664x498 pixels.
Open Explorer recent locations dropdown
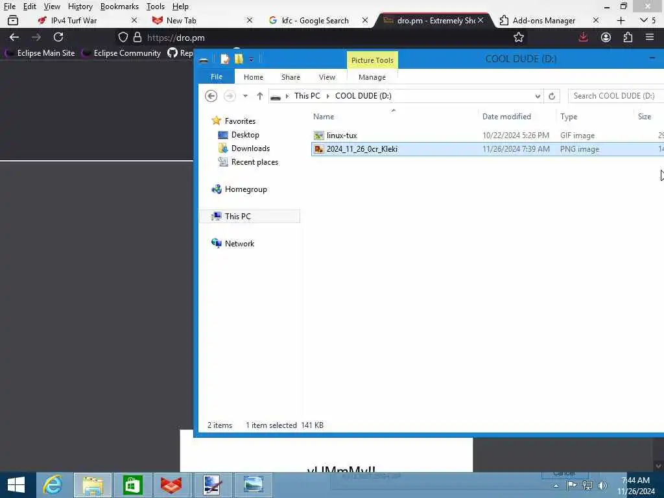tap(245, 96)
